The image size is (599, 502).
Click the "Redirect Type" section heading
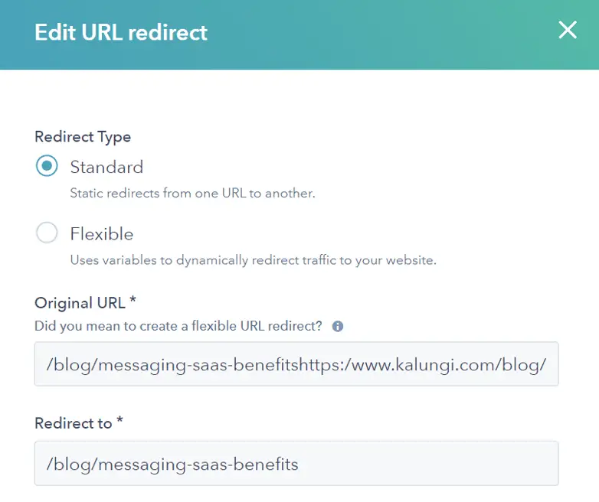(83, 137)
